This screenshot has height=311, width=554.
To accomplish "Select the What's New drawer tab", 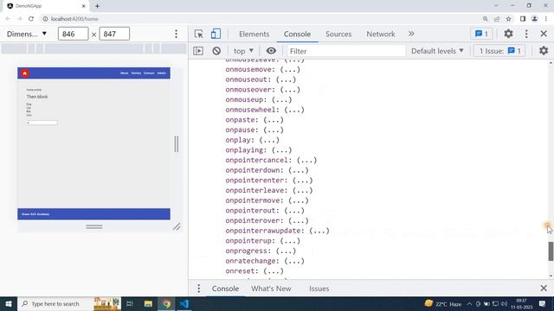I will 271,289.
